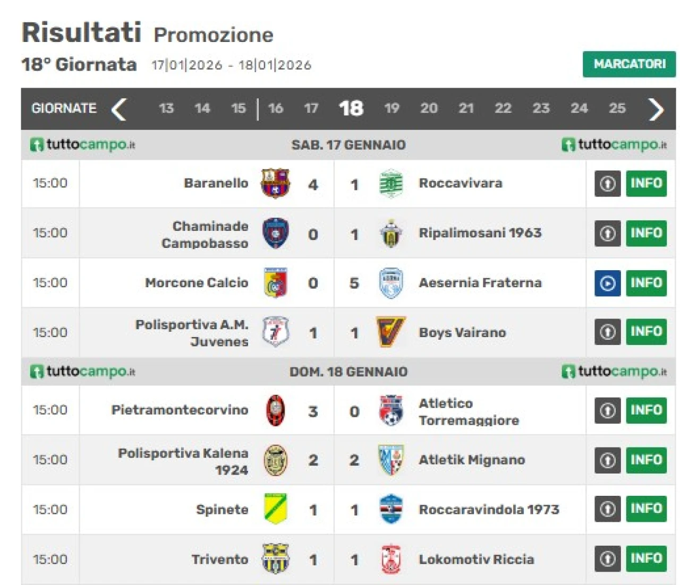Advance giornate list with right chevron
Viewport: 680px width, 585px height.
coord(657,109)
